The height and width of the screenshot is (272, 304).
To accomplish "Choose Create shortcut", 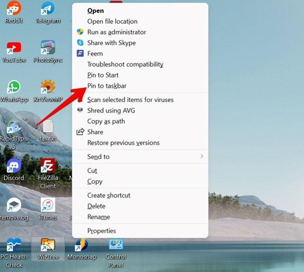I will [140, 195].
